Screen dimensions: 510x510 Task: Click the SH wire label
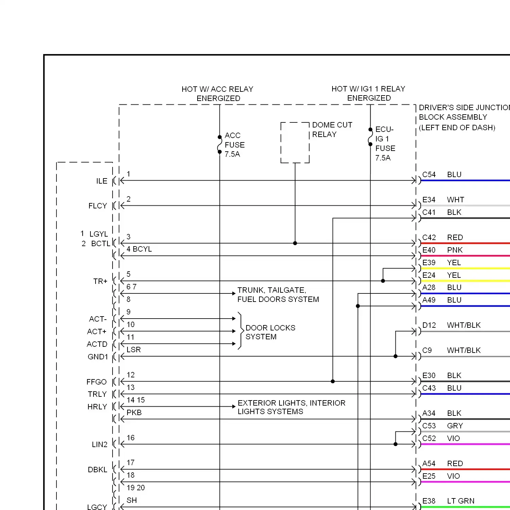point(132,500)
